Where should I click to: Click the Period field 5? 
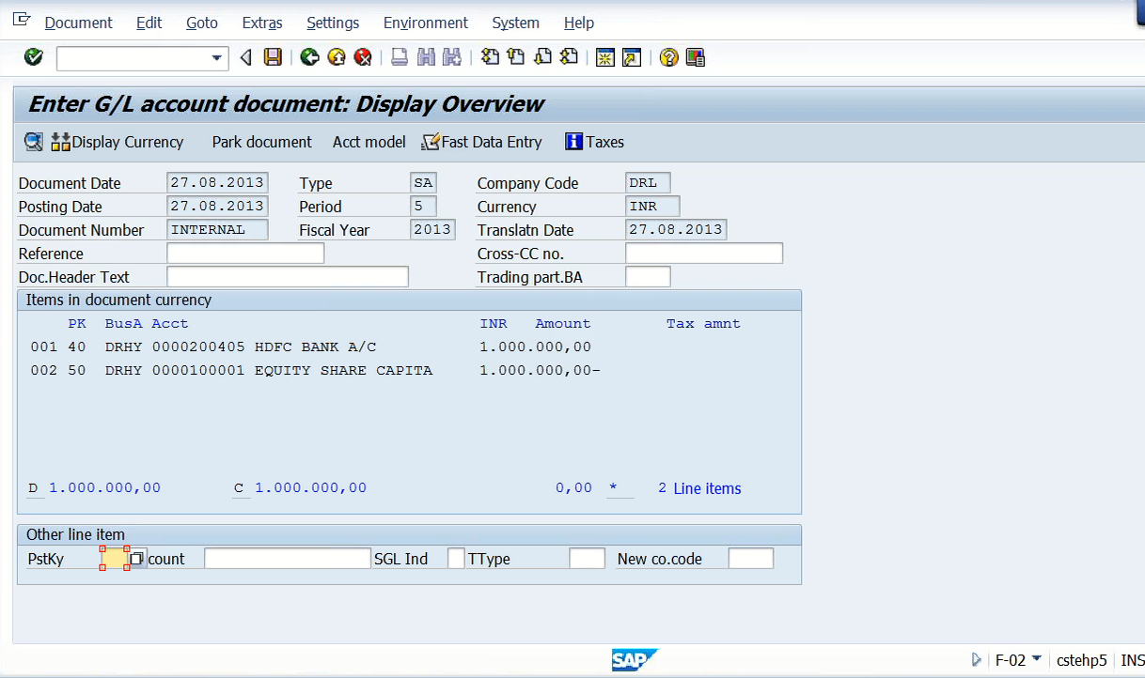click(x=423, y=207)
